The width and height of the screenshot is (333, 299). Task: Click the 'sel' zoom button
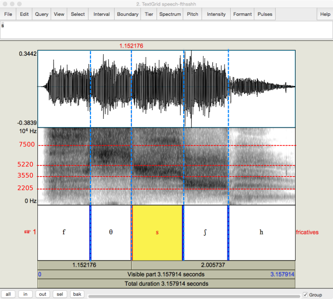coord(60,294)
